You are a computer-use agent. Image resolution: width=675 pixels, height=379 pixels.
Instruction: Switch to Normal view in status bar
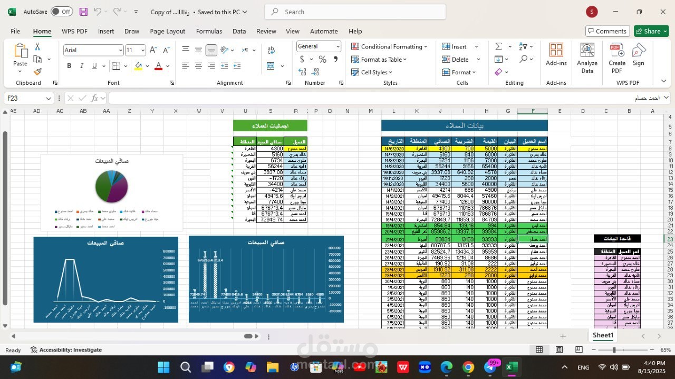click(x=539, y=350)
